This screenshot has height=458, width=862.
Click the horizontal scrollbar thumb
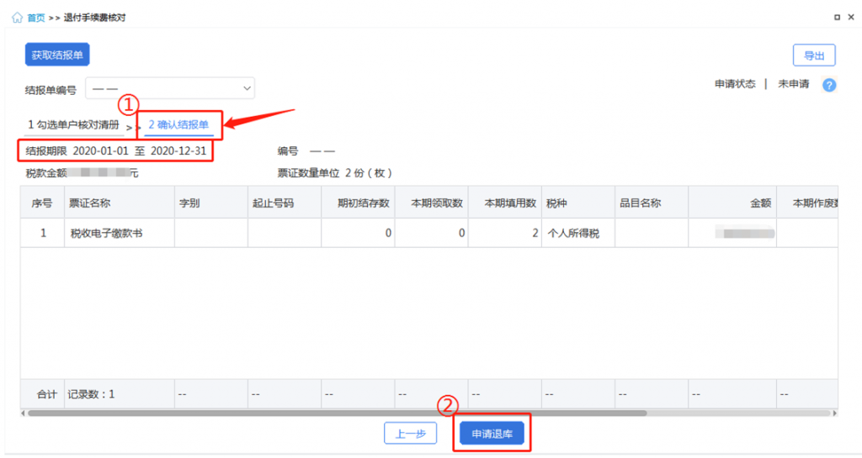coord(337,413)
